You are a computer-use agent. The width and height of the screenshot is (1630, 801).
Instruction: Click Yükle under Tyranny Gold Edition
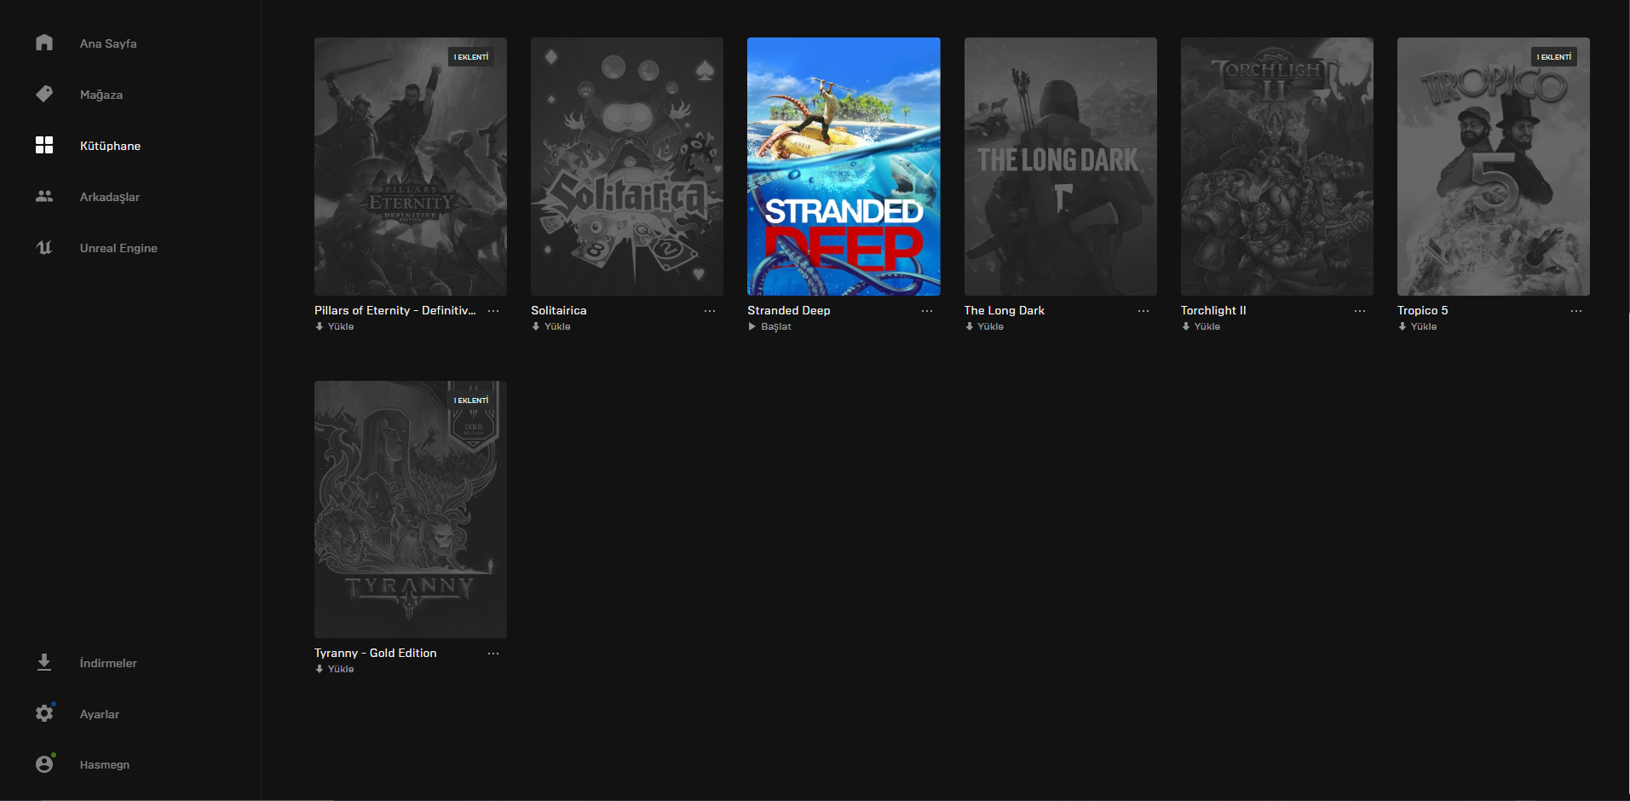pos(341,669)
